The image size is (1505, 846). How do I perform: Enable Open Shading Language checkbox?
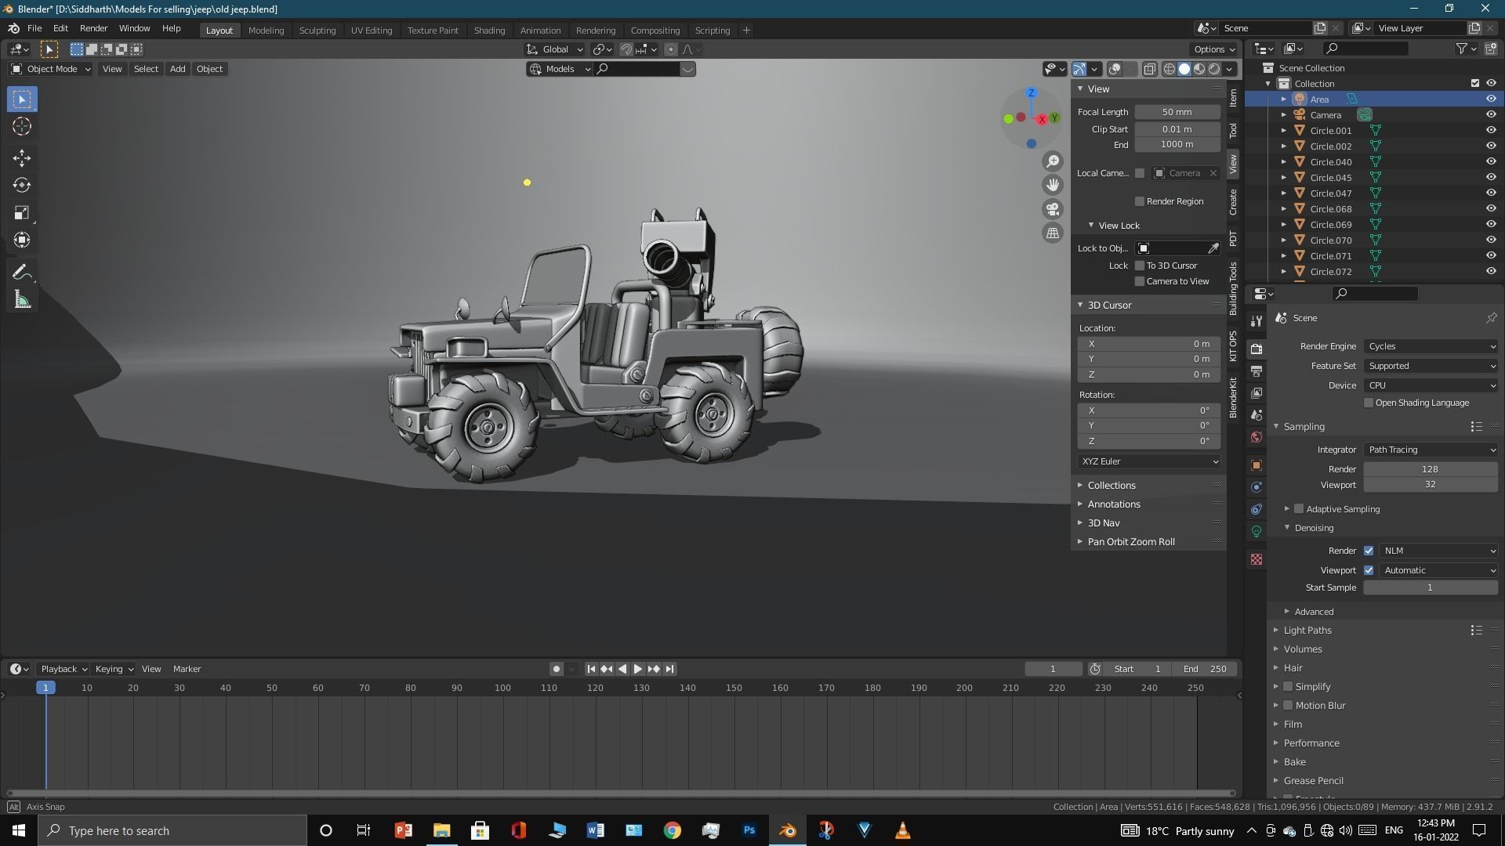(x=1369, y=403)
